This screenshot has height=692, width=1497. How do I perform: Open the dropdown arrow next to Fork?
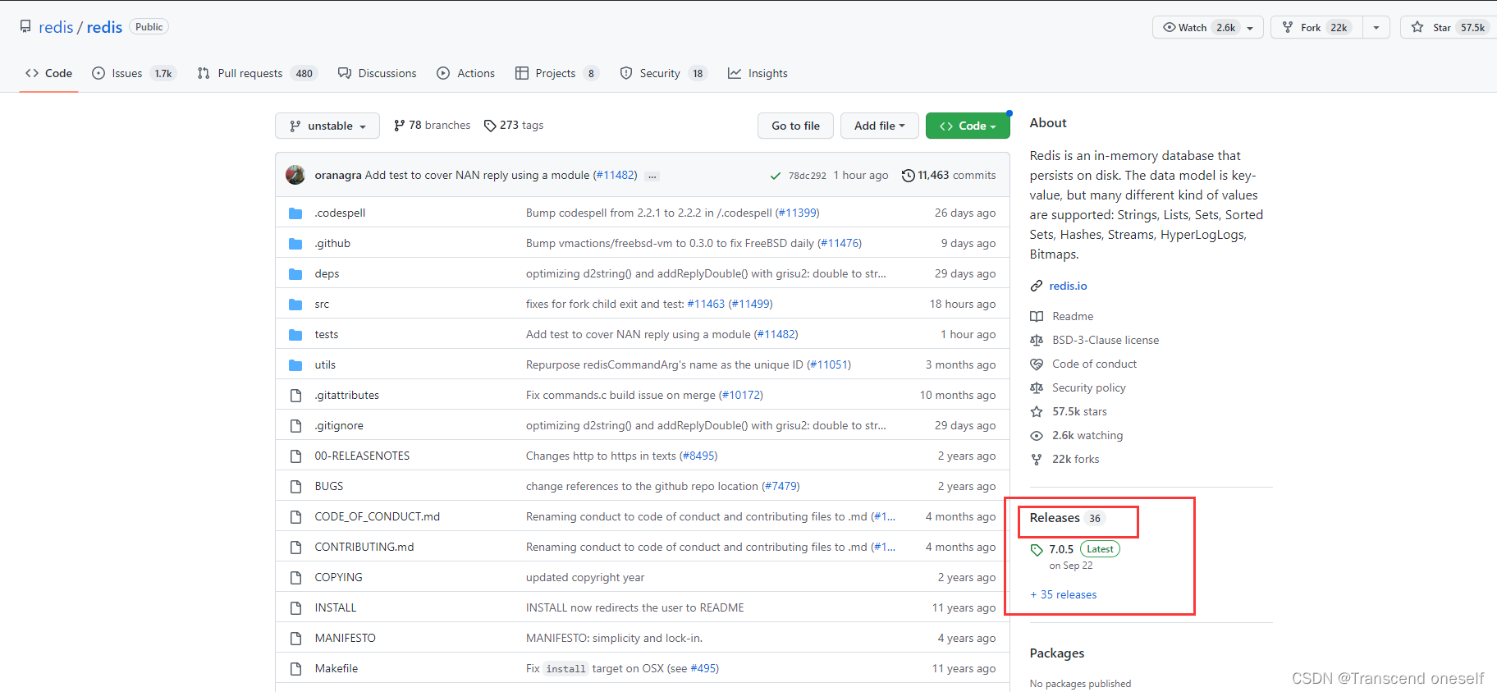(x=1376, y=27)
